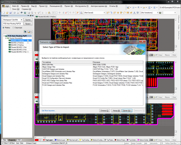181x145 pixels.
Task: Undo the last action in the toolbar
Action: coord(70,13)
